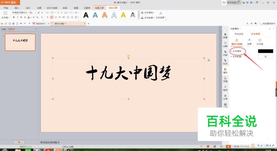The image size is (277, 151).
Task: Switch to the 绘图工具 tab
Action: 99,8
